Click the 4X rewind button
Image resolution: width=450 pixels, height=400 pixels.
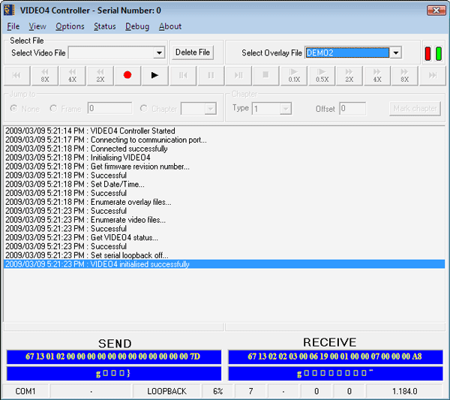pyautogui.click(x=72, y=75)
